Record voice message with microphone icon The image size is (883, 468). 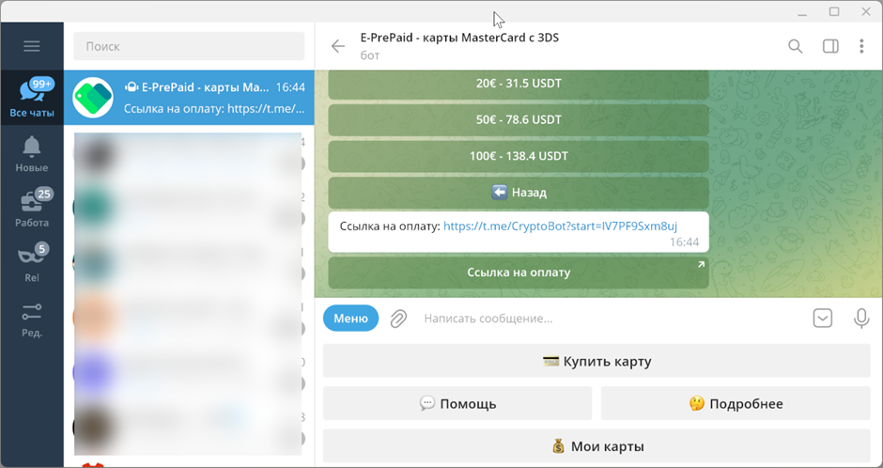(x=861, y=319)
